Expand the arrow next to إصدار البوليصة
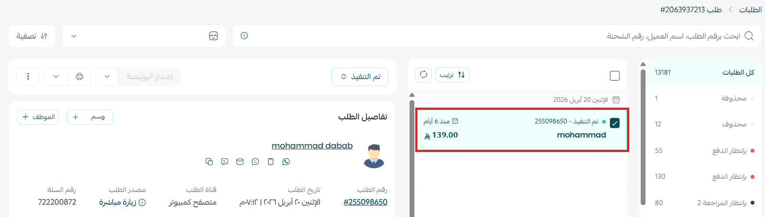The image size is (765, 217). (107, 76)
